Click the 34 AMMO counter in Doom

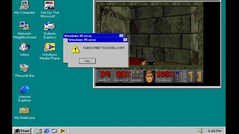(x=103, y=76)
